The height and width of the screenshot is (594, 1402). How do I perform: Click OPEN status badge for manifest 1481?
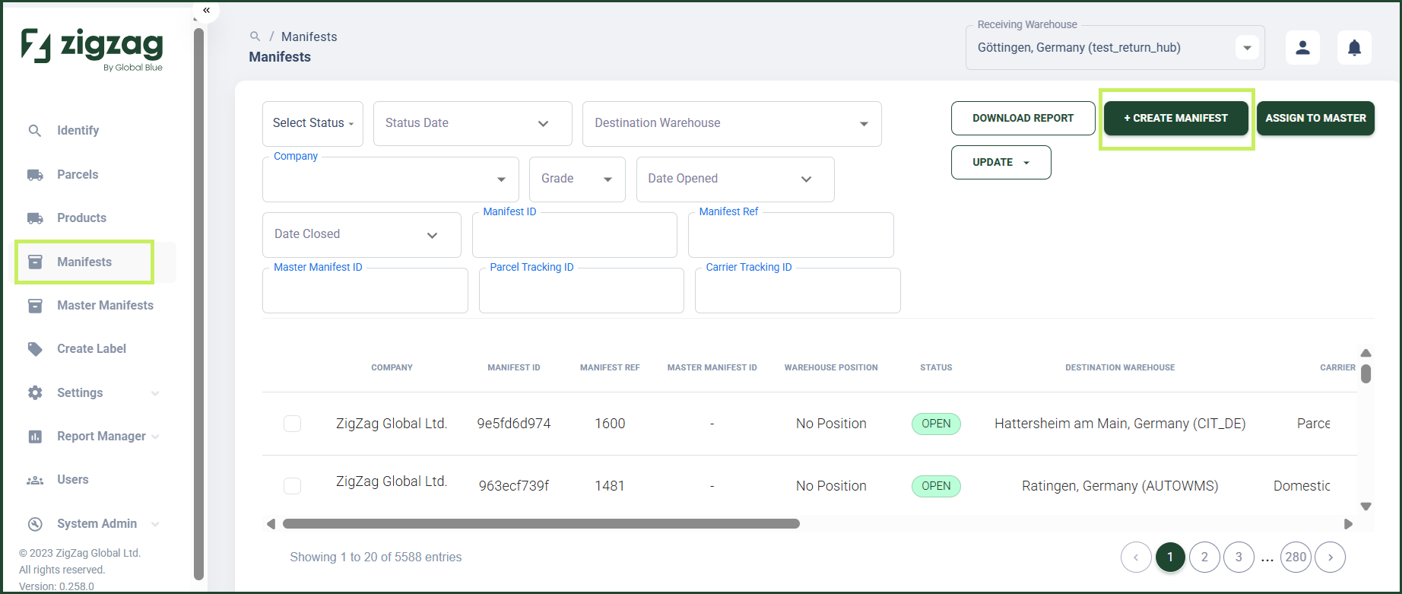(x=936, y=486)
